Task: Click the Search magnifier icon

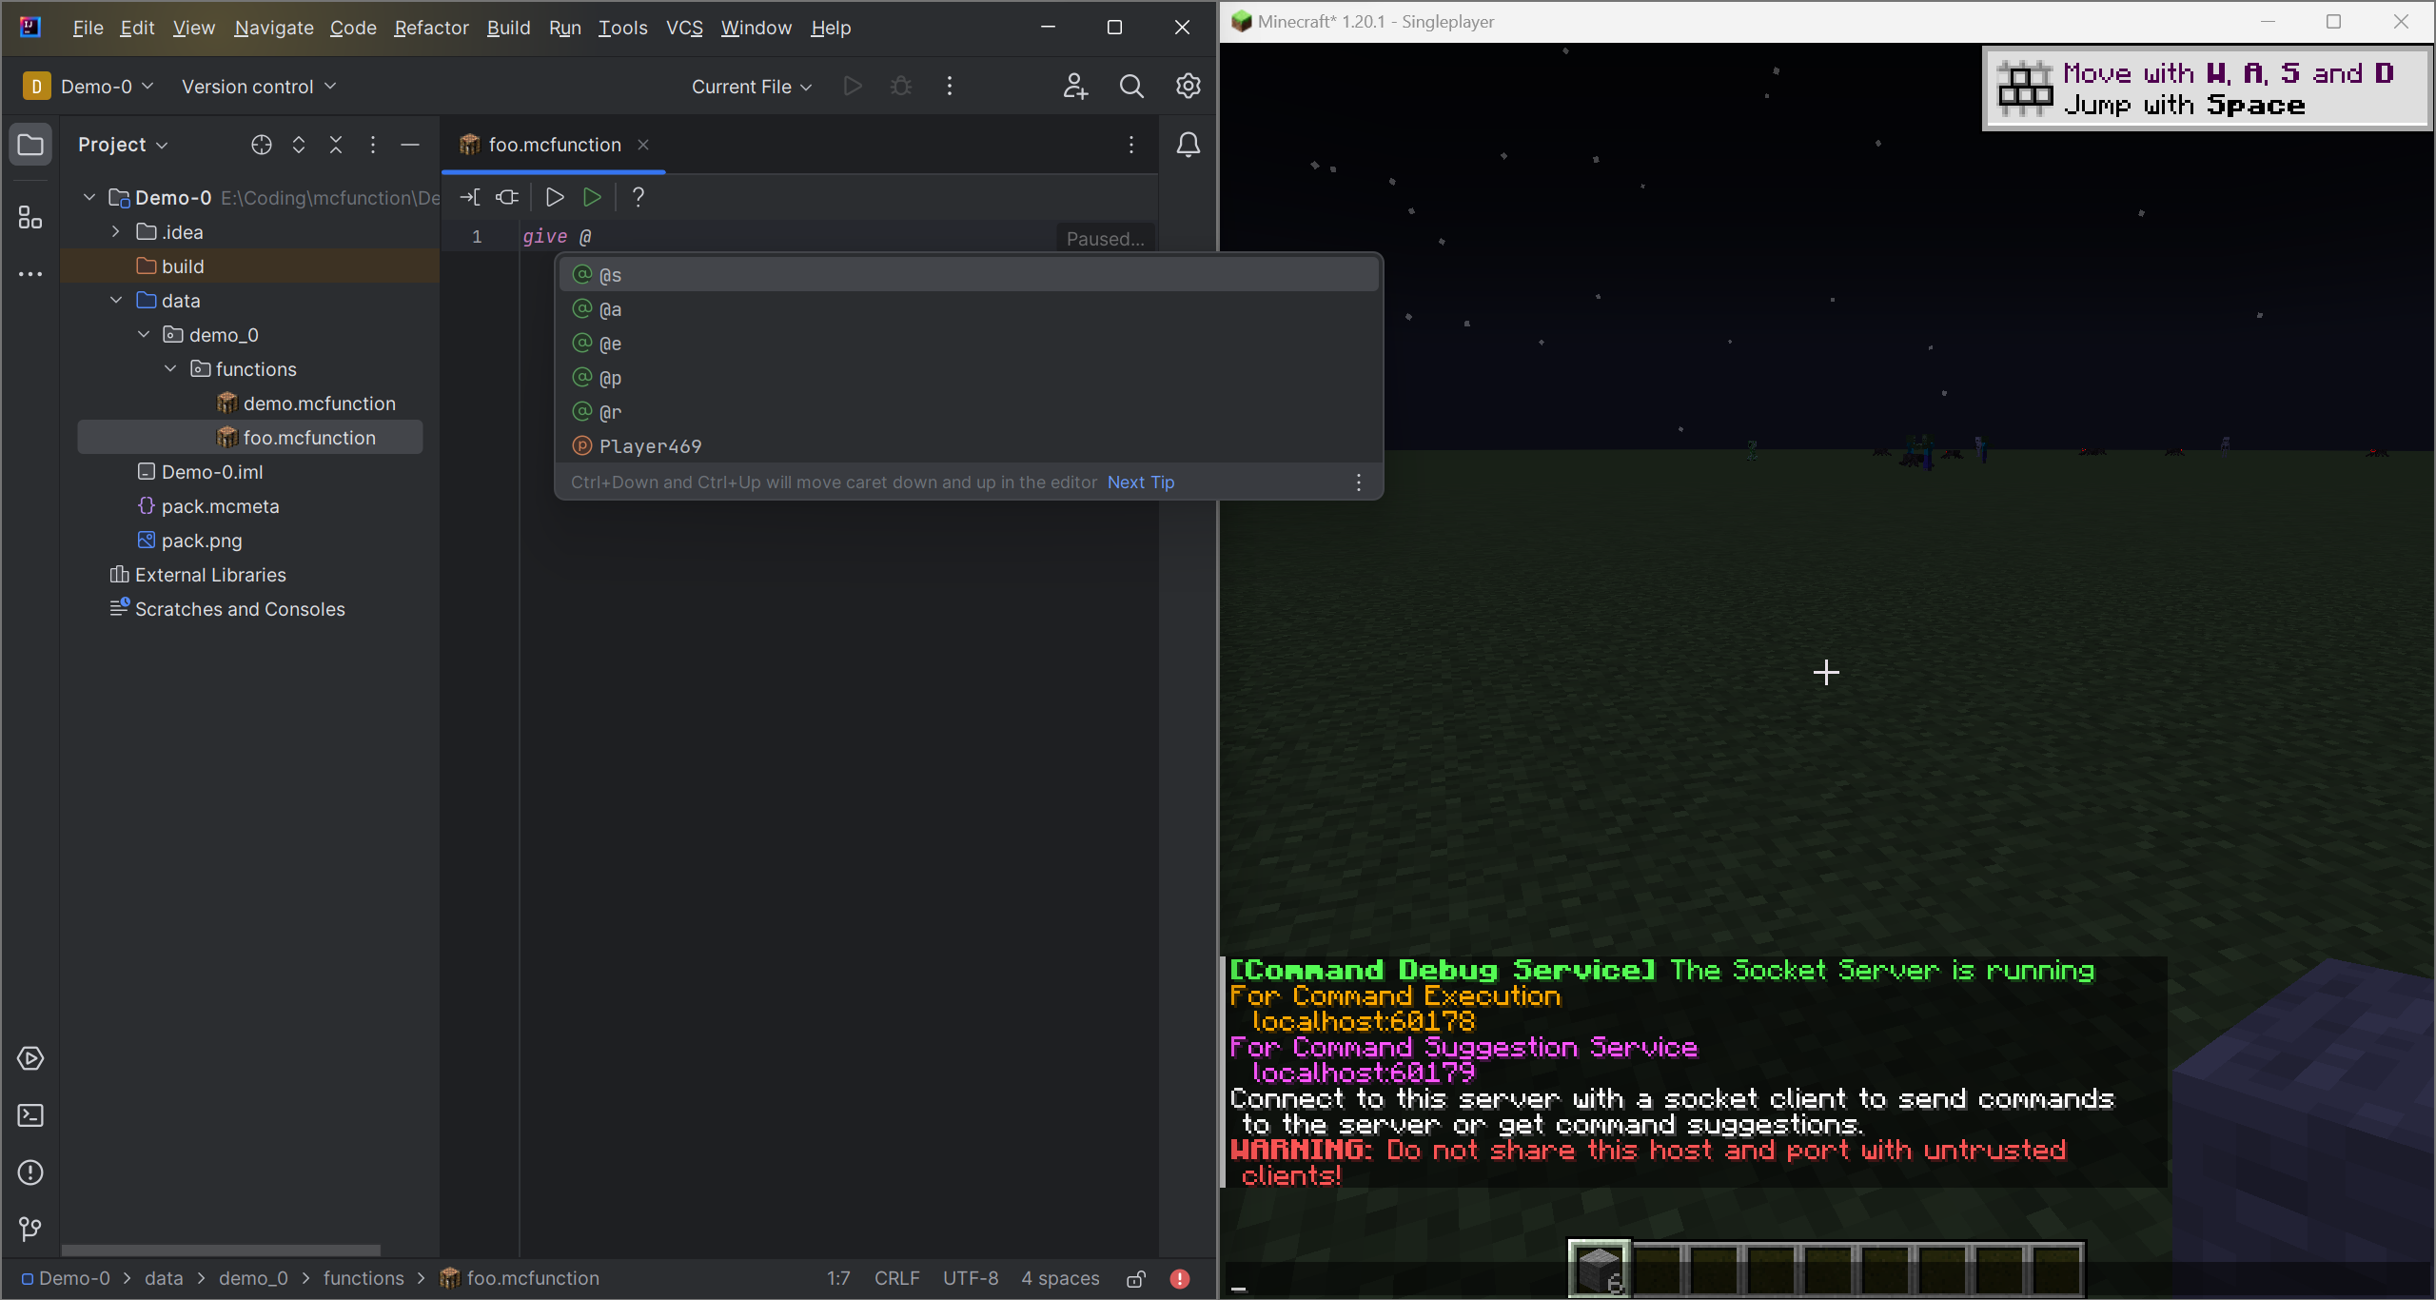Action: pos(1132,86)
